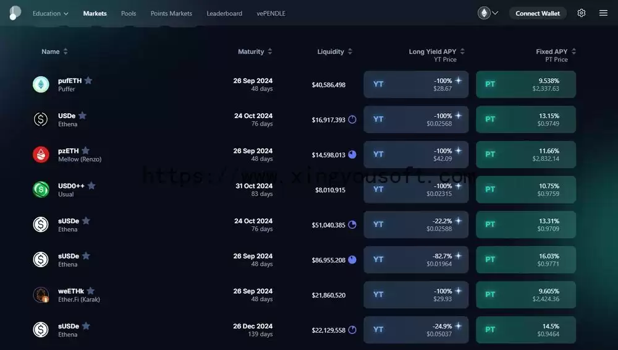Open settings via the gear icon

582,13
